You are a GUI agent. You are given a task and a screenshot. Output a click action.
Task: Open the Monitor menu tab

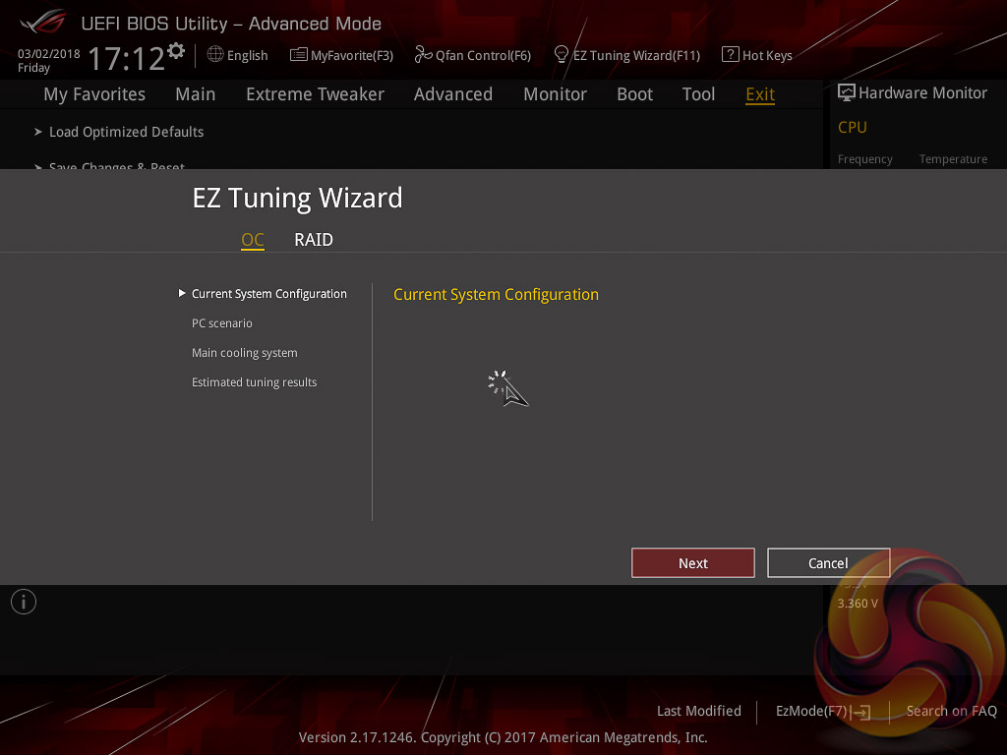(x=555, y=94)
